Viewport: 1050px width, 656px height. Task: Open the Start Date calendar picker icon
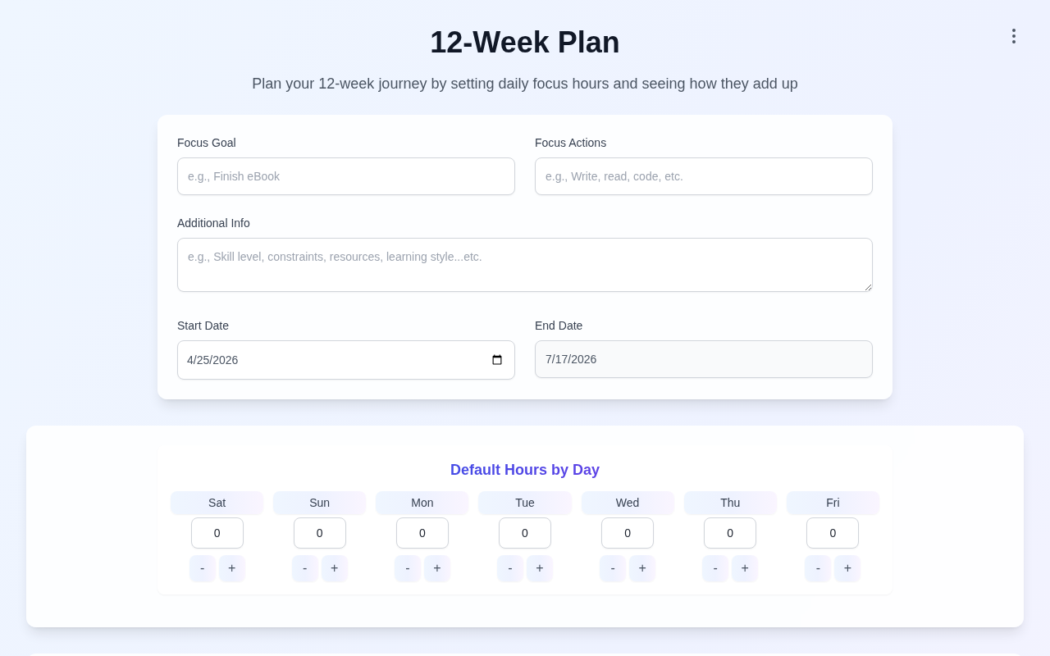coord(497,360)
